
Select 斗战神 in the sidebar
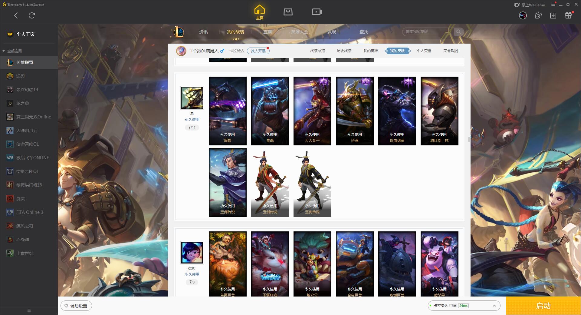pos(29,240)
